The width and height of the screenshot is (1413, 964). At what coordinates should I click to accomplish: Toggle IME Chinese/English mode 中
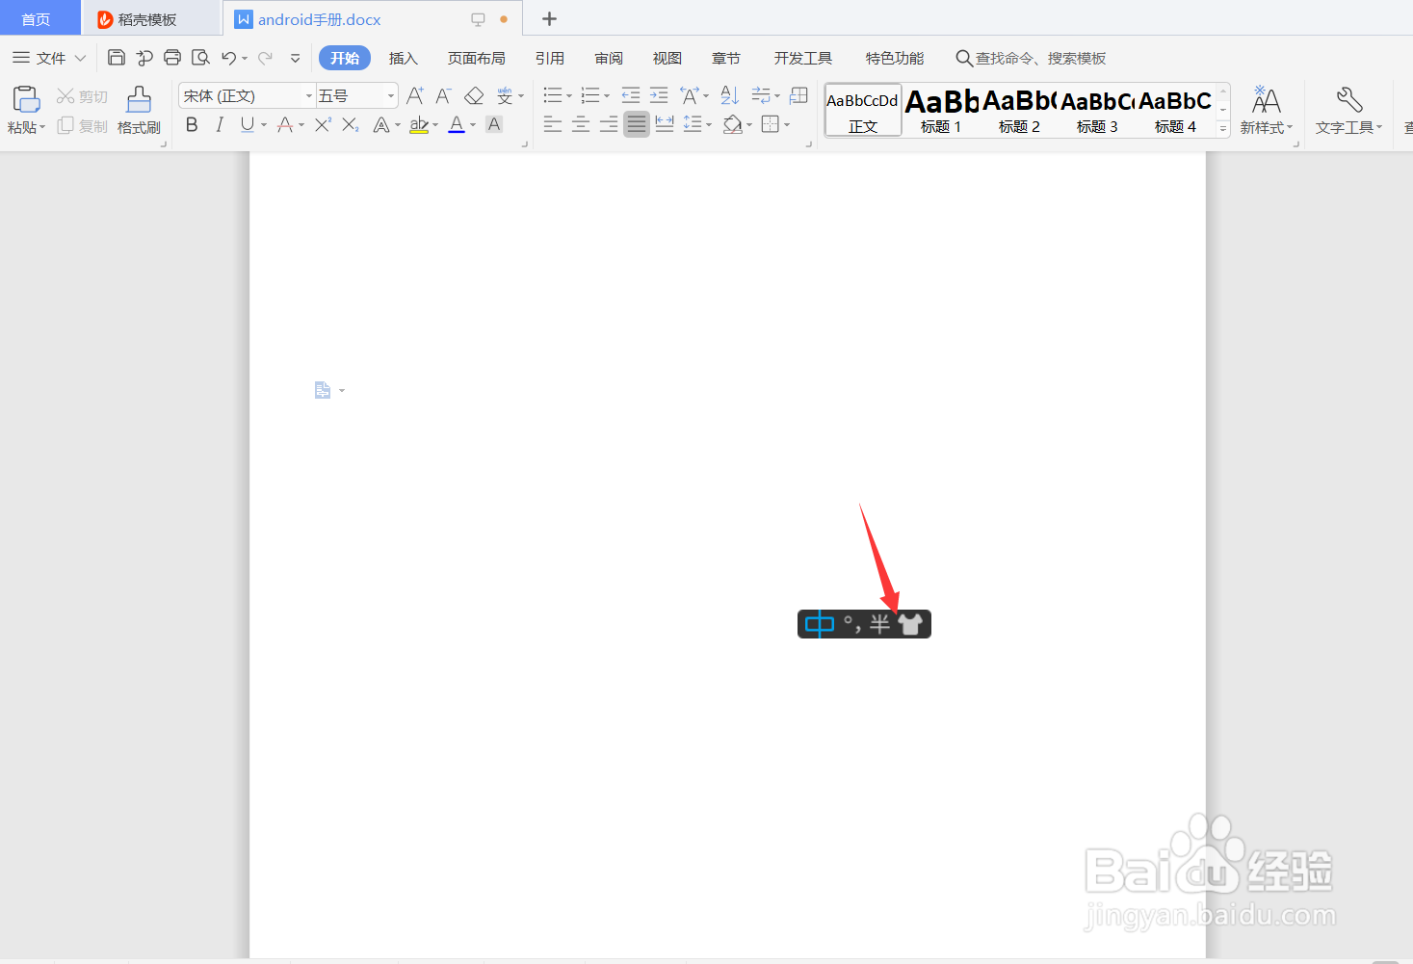pos(819,624)
